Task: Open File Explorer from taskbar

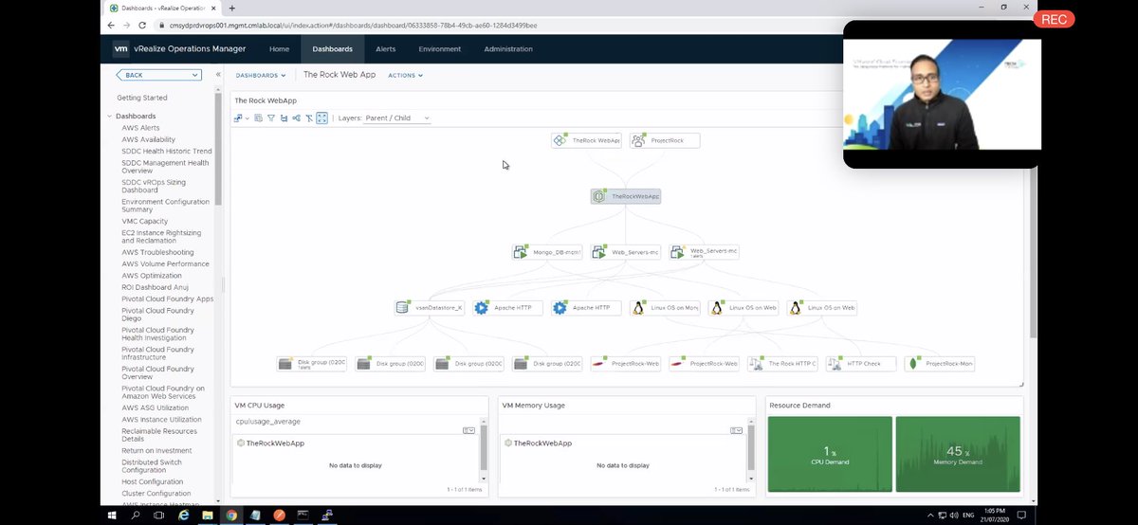Action: [x=208, y=515]
